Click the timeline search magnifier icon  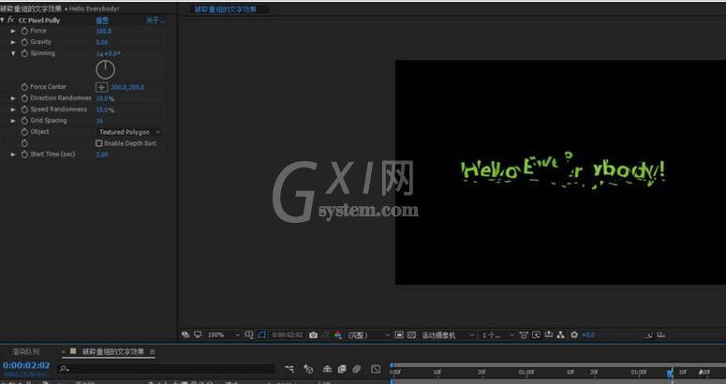pyautogui.click(x=65, y=369)
